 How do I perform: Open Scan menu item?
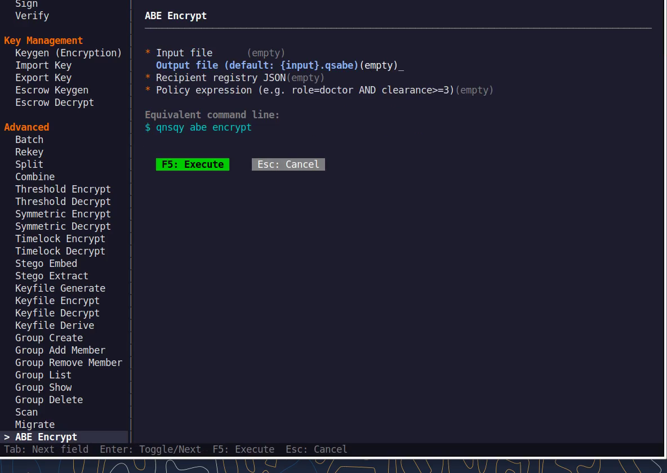pyautogui.click(x=26, y=412)
